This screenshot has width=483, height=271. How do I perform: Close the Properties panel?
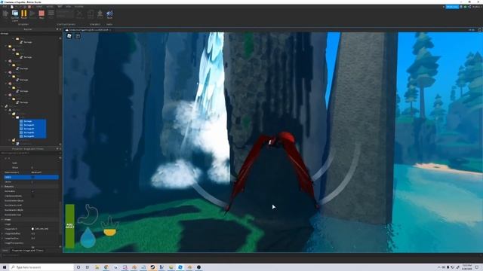point(60,149)
